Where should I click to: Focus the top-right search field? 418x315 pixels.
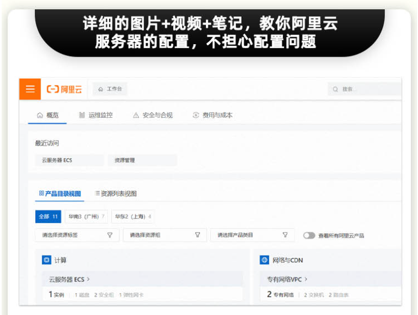[x=365, y=89]
